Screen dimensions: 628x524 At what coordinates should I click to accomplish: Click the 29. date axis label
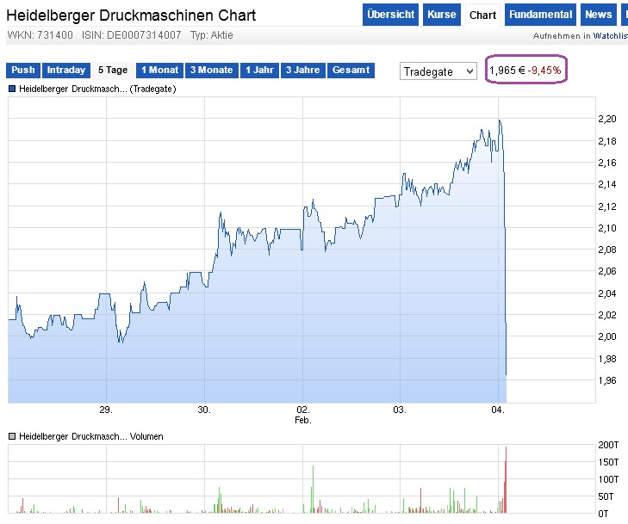[x=106, y=410]
